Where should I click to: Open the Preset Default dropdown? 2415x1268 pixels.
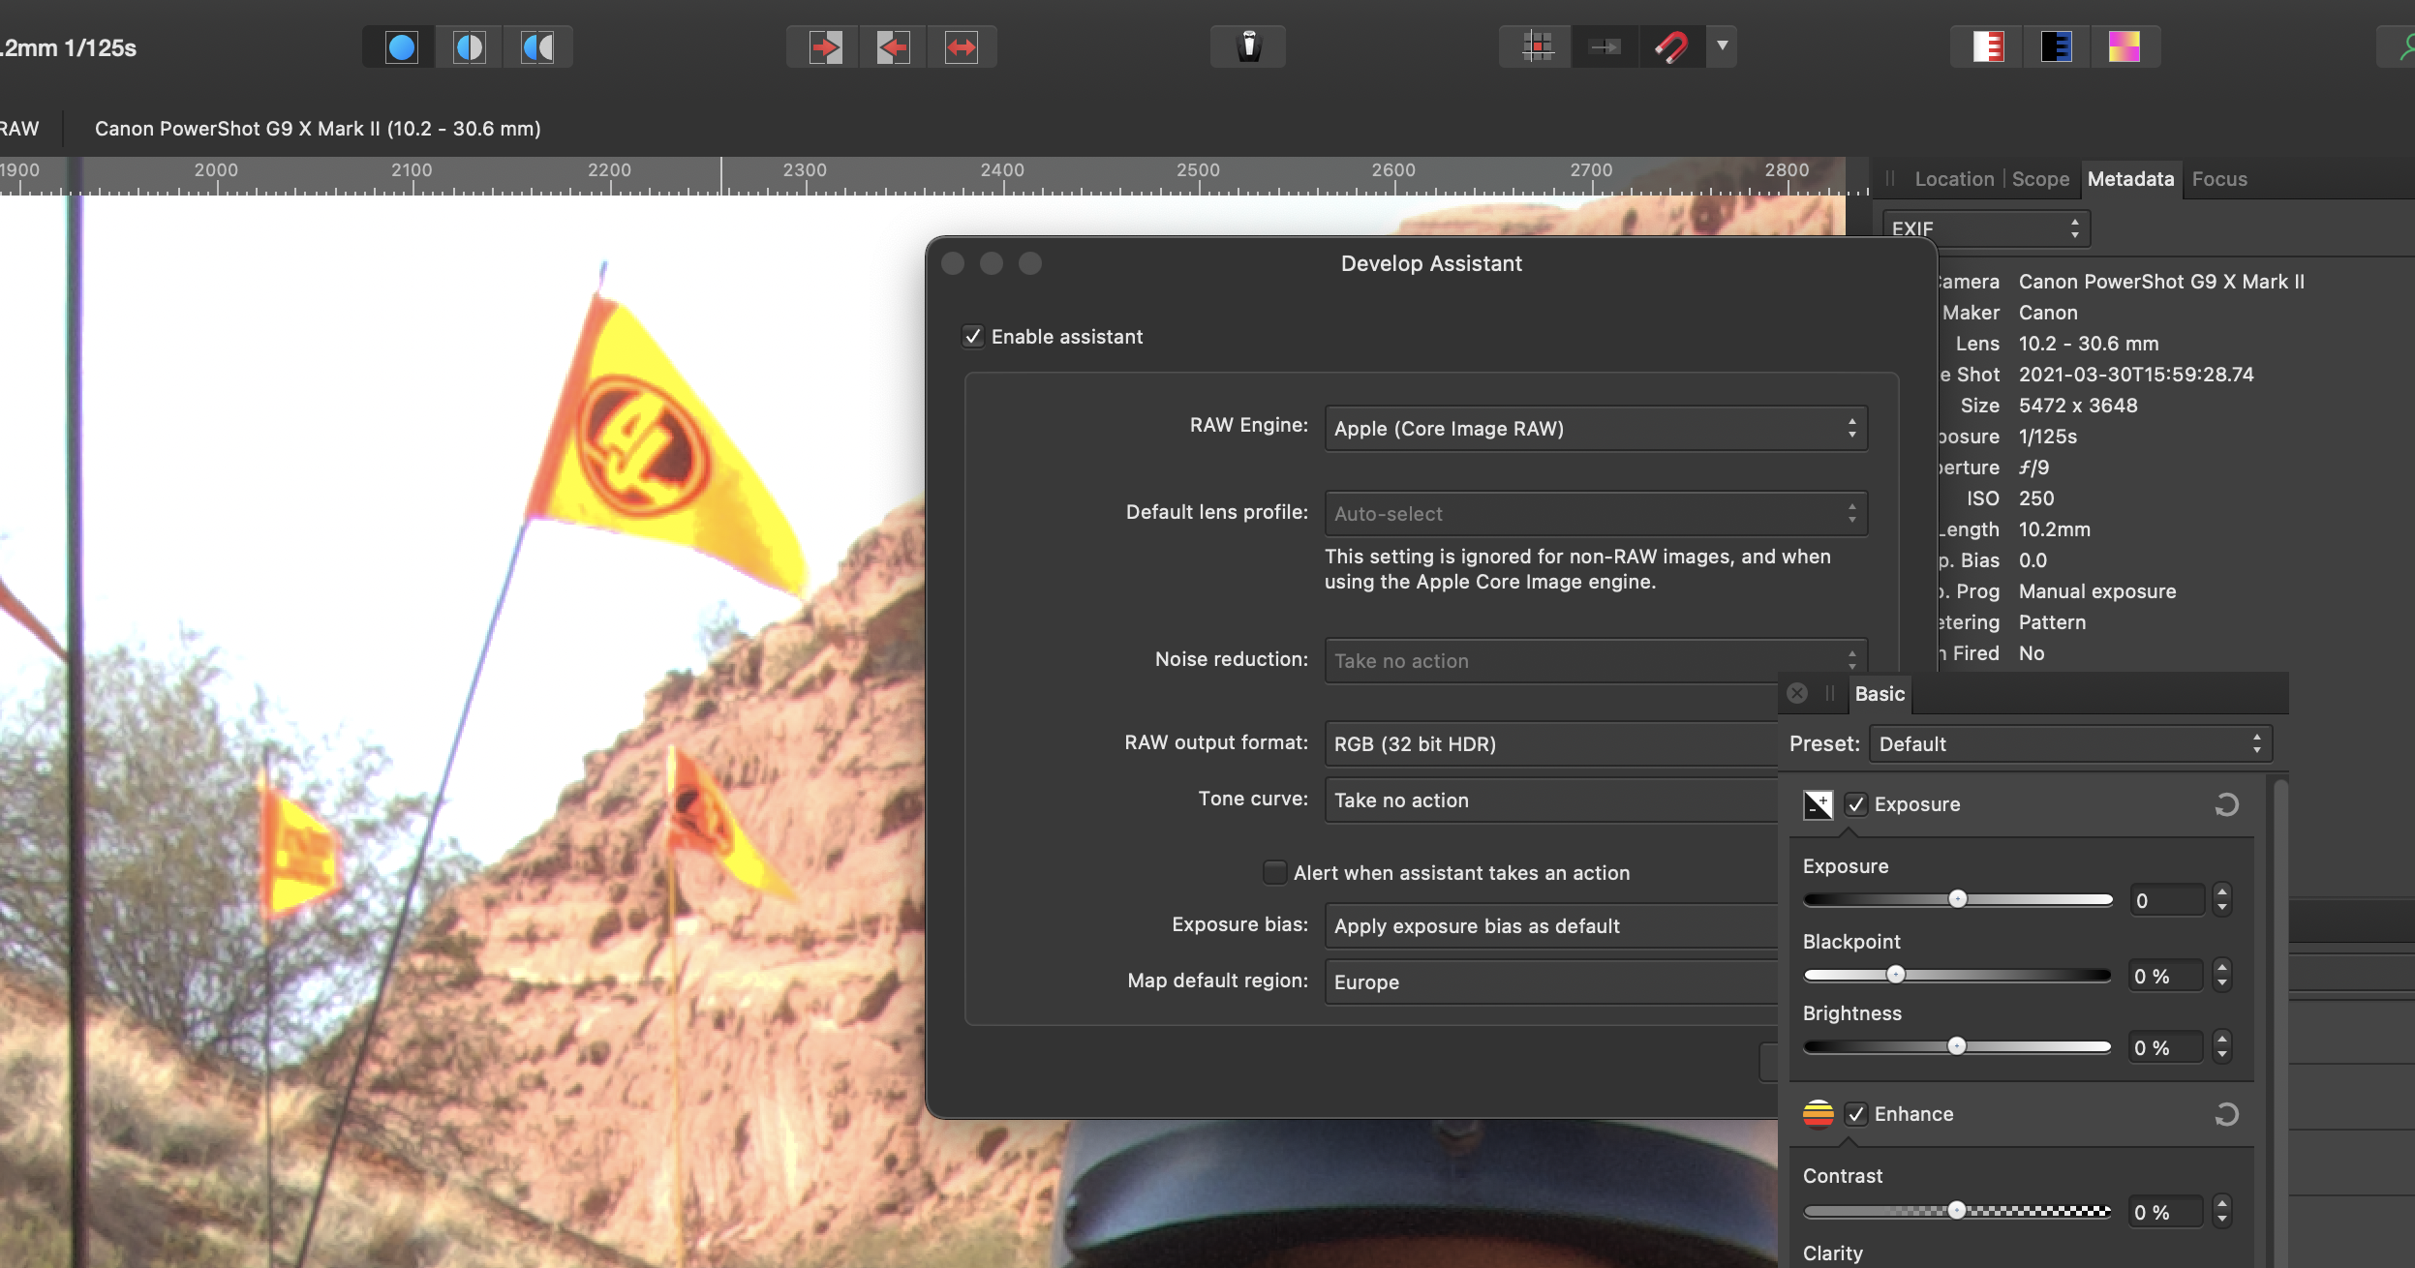[x=2070, y=743]
